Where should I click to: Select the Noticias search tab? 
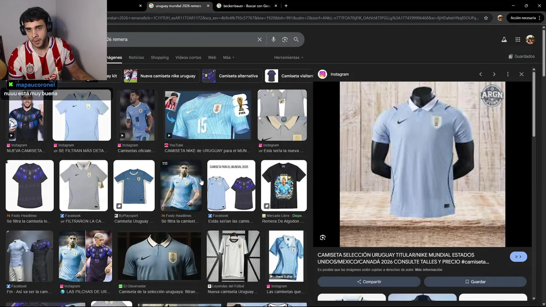pyautogui.click(x=136, y=58)
